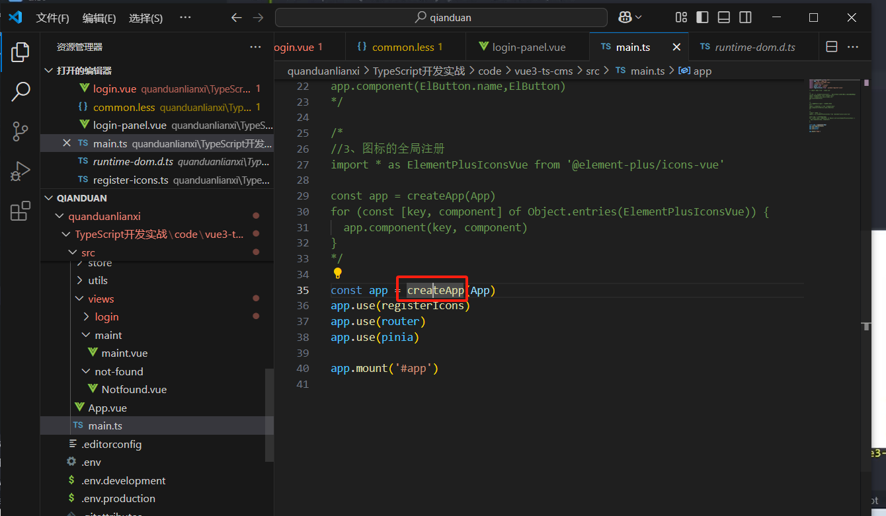The image size is (886, 516).
Task: Close the main.ts editor tab
Action: 676,47
